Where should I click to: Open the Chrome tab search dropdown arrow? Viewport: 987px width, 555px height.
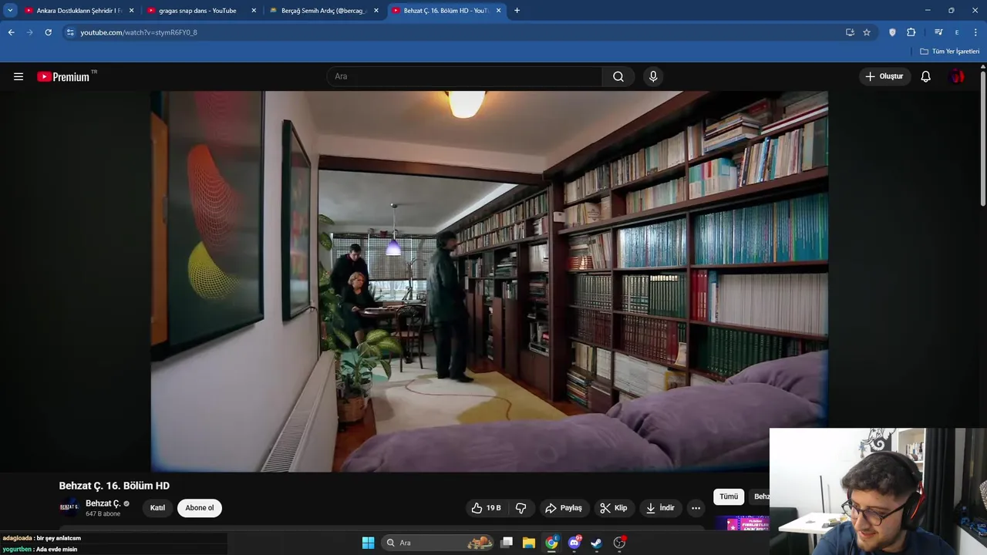pos(10,11)
